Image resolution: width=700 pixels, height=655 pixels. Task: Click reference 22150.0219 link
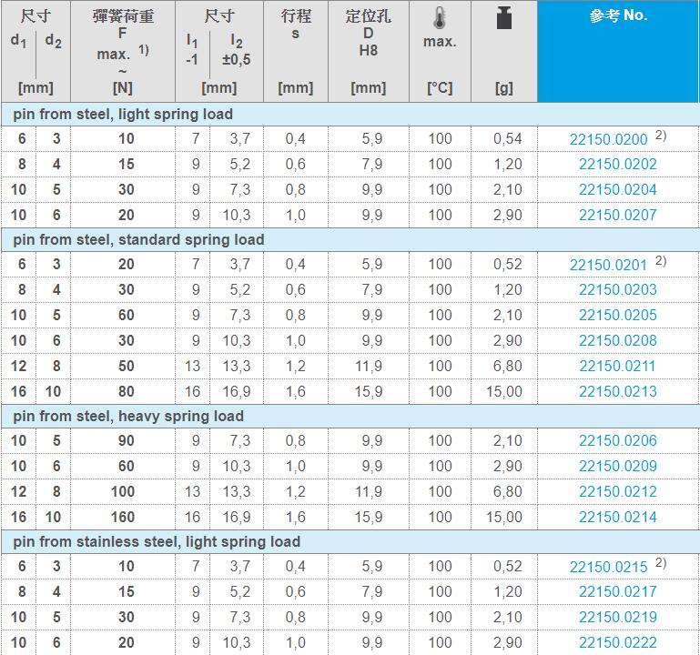[x=617, y=618]
